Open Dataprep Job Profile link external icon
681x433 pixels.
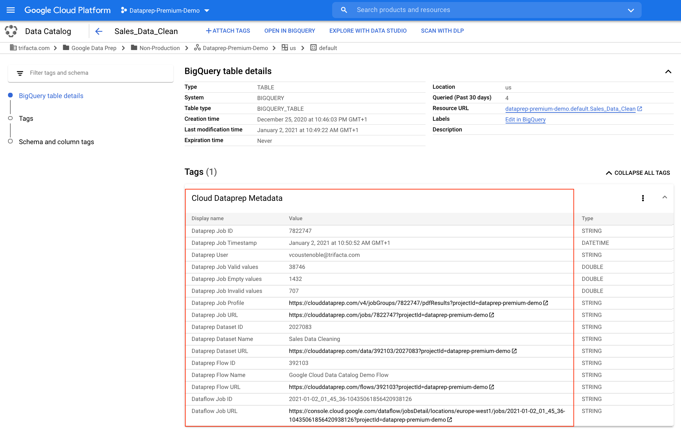546,303
